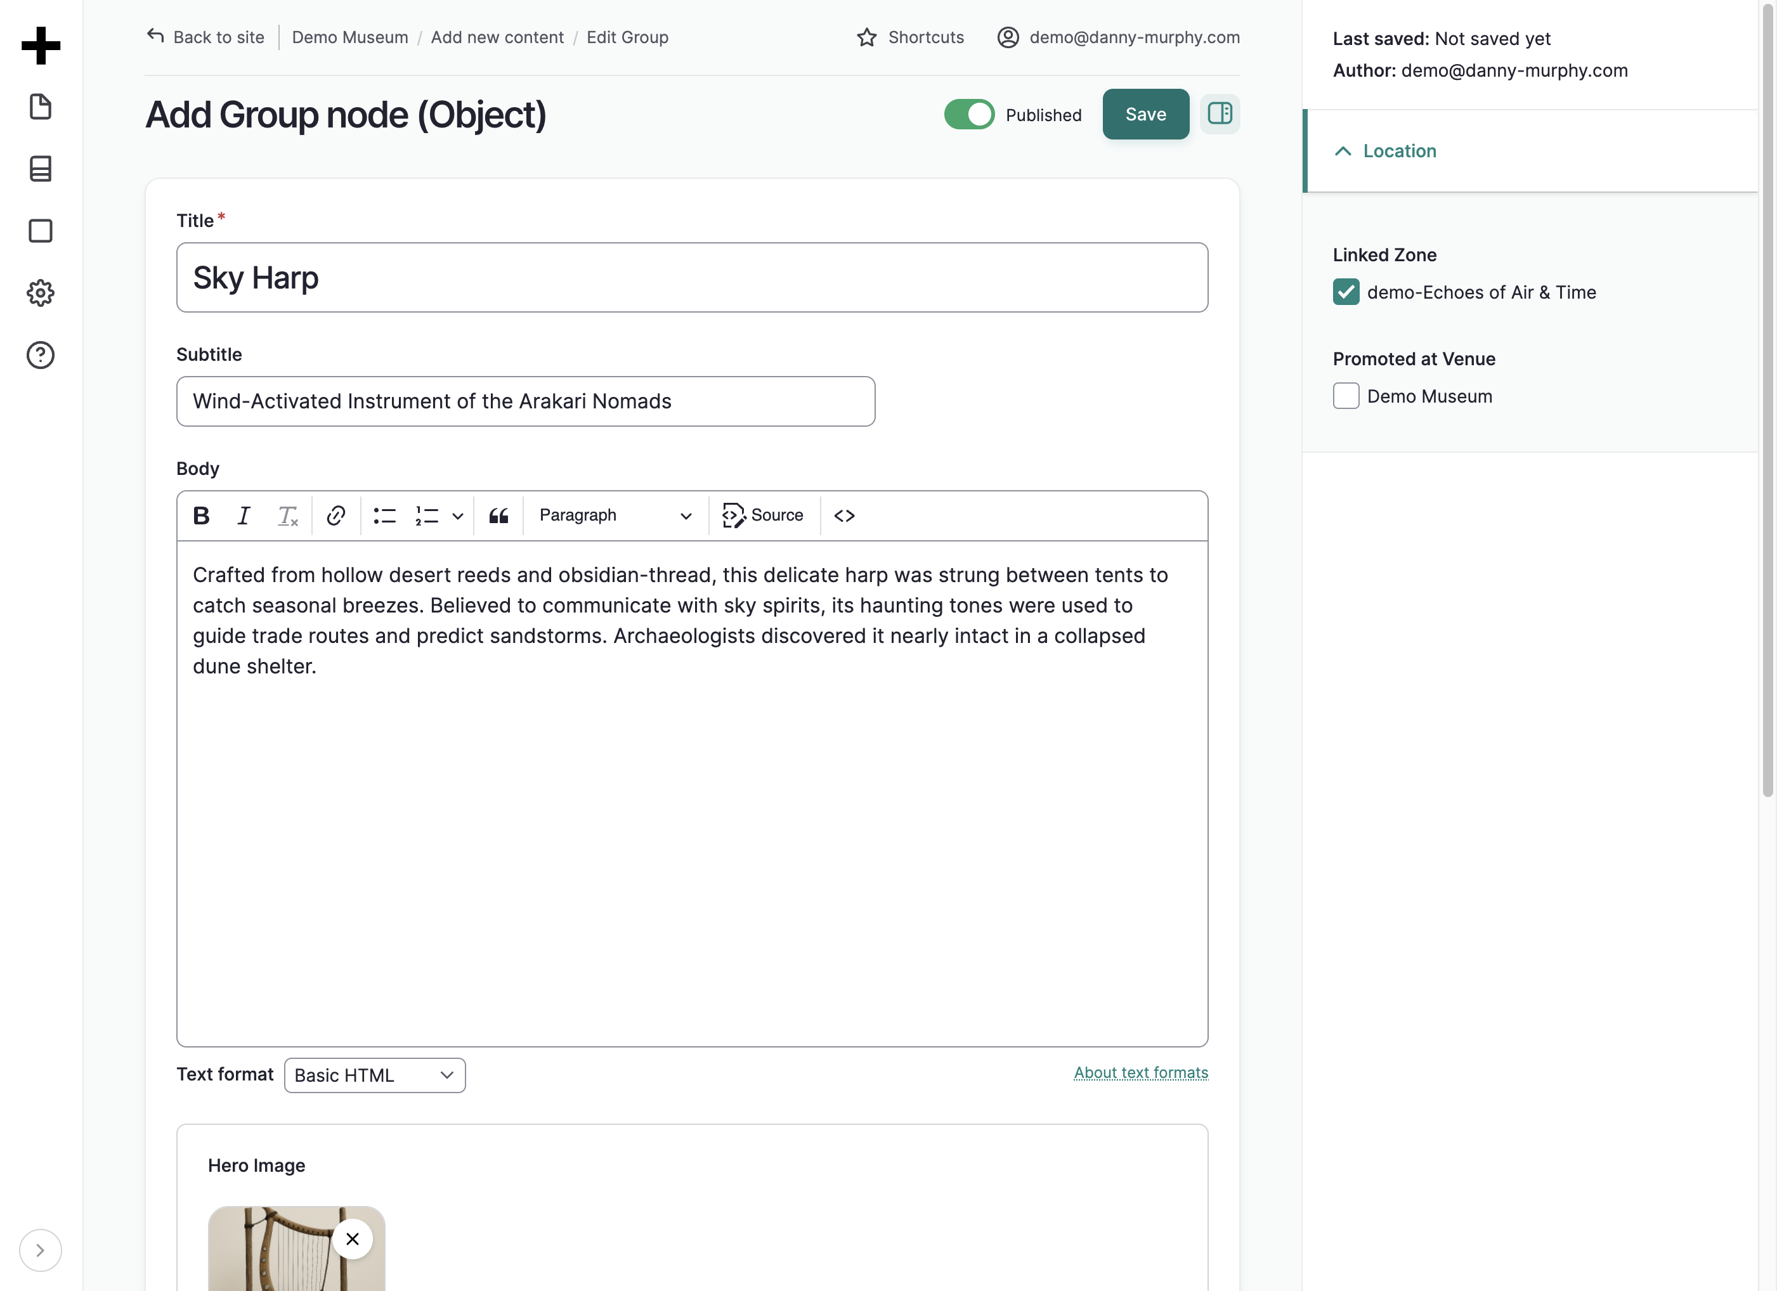Open demo@danny-murphy.com user account menu
Image resolution: width=1777 pixels, height=1291 pixels.
pos(1118,37)
